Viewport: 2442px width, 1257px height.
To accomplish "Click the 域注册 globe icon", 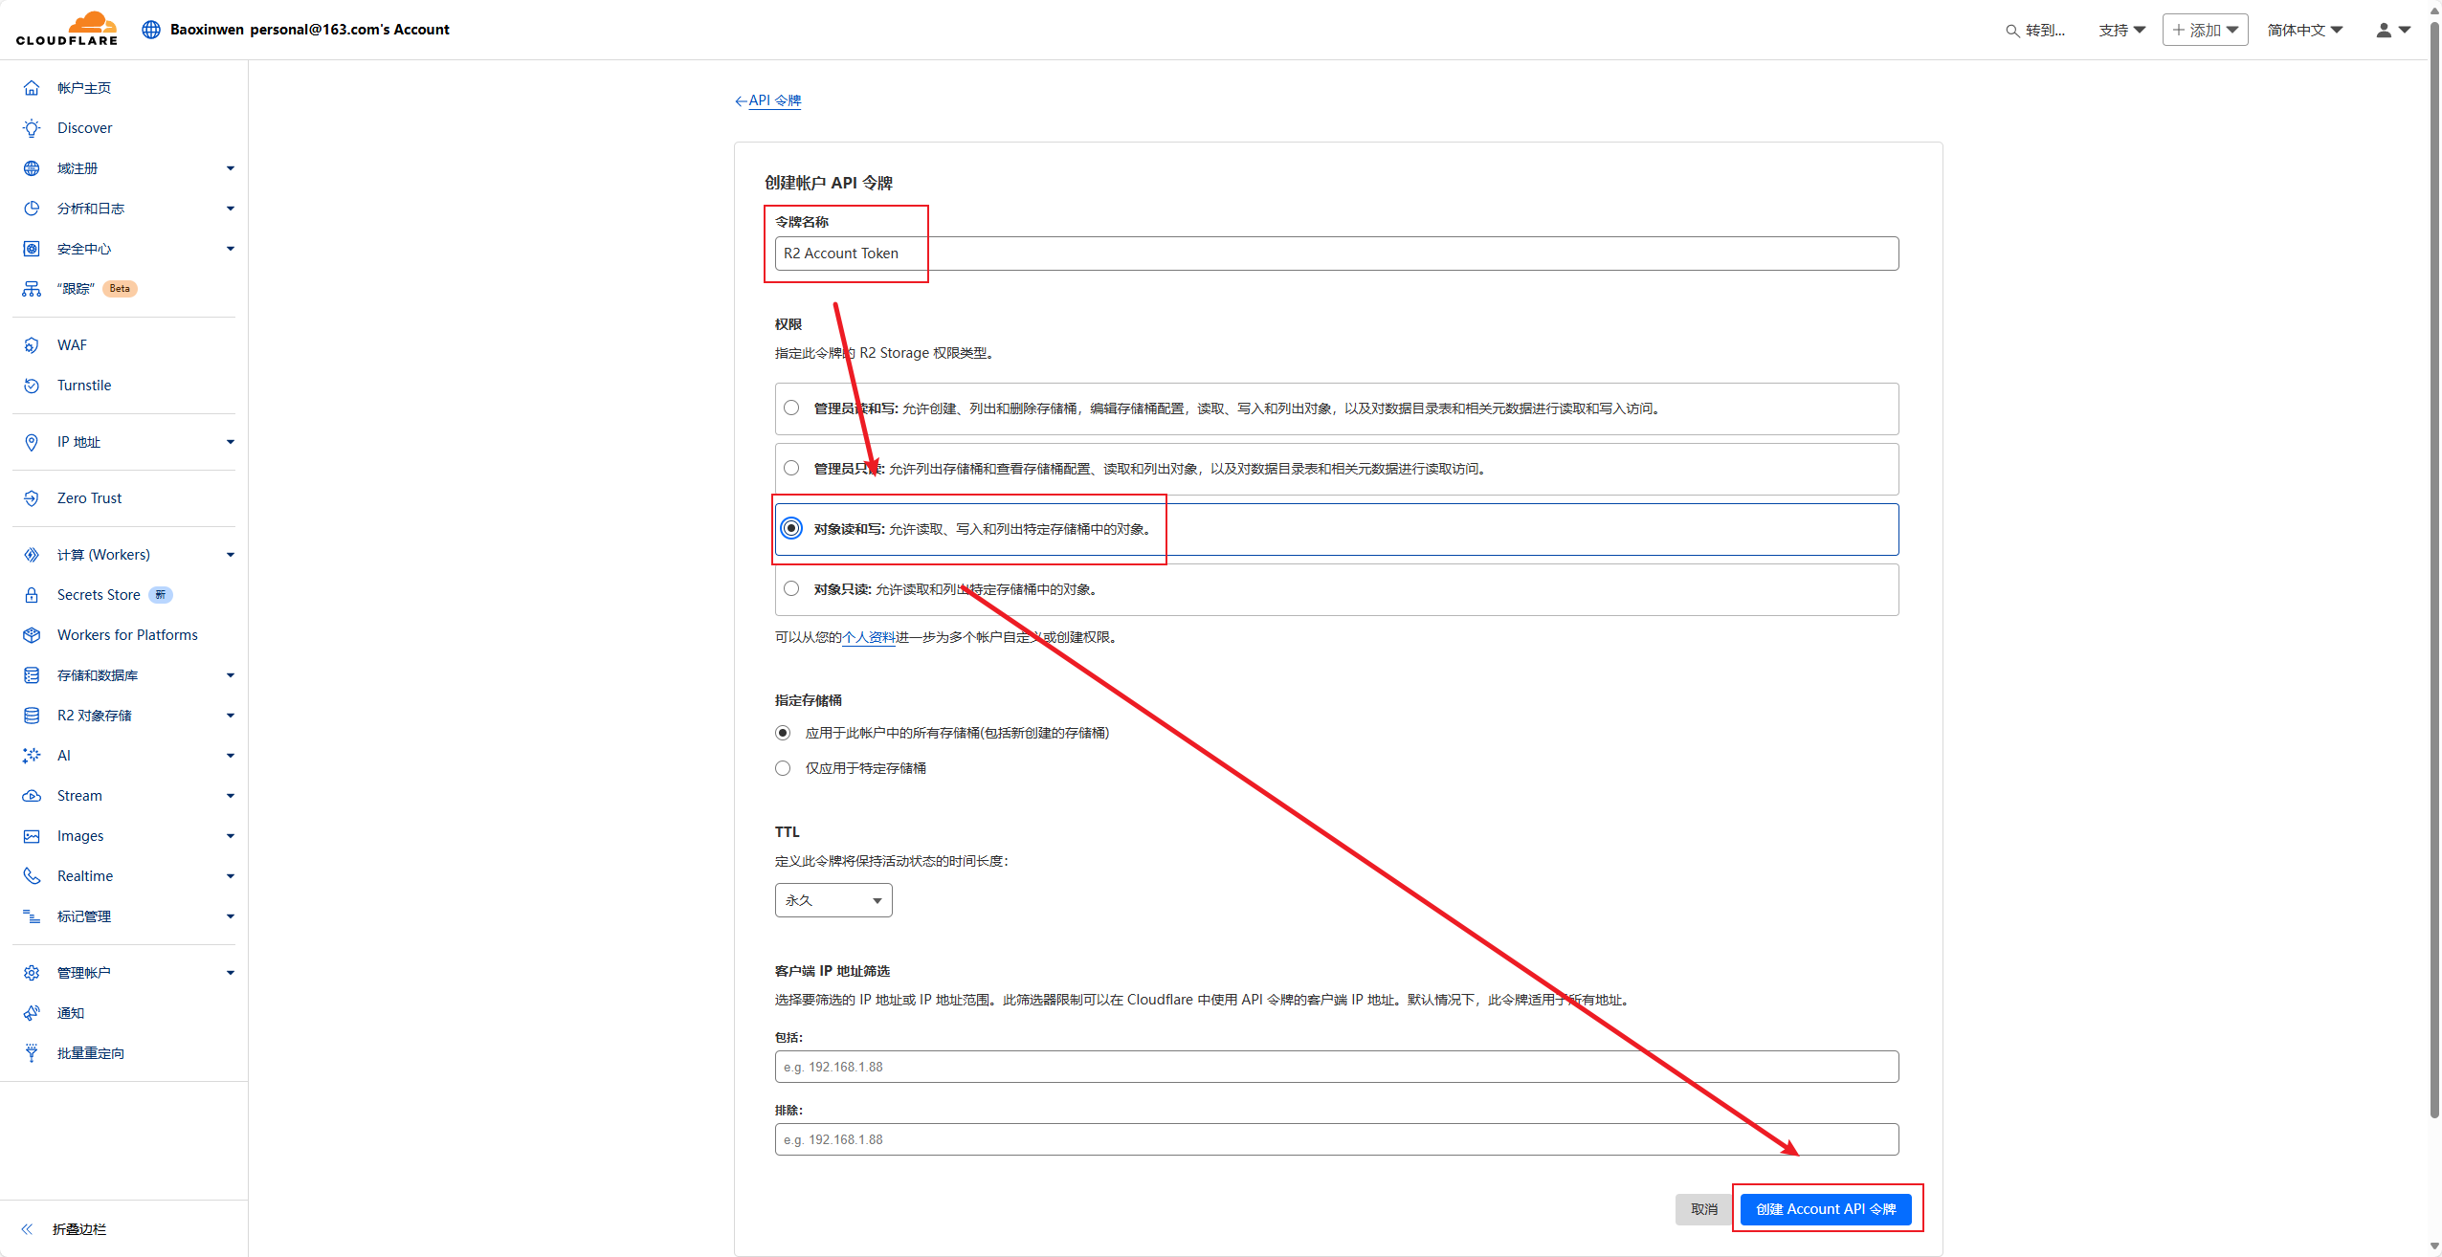I will [32, 168].
